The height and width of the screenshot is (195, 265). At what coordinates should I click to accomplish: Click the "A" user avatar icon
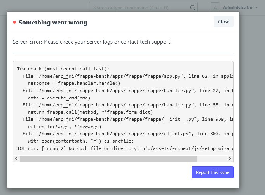pos(215,8)
